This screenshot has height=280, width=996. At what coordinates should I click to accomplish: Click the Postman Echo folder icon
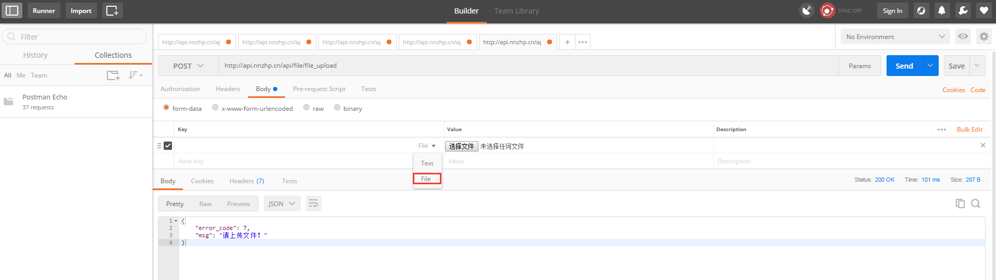tap(8, 101)
